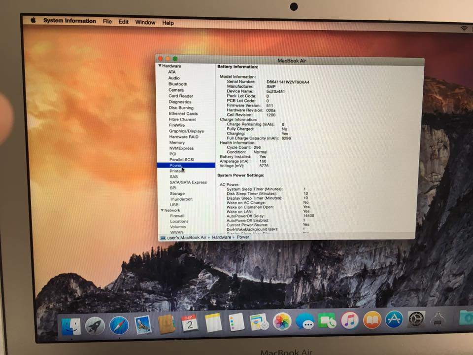This screenshot has width=473, height=355.
Task: Select Fibre Channel in the sidebar
Action: pyautogui.click(x=182, y=119)
